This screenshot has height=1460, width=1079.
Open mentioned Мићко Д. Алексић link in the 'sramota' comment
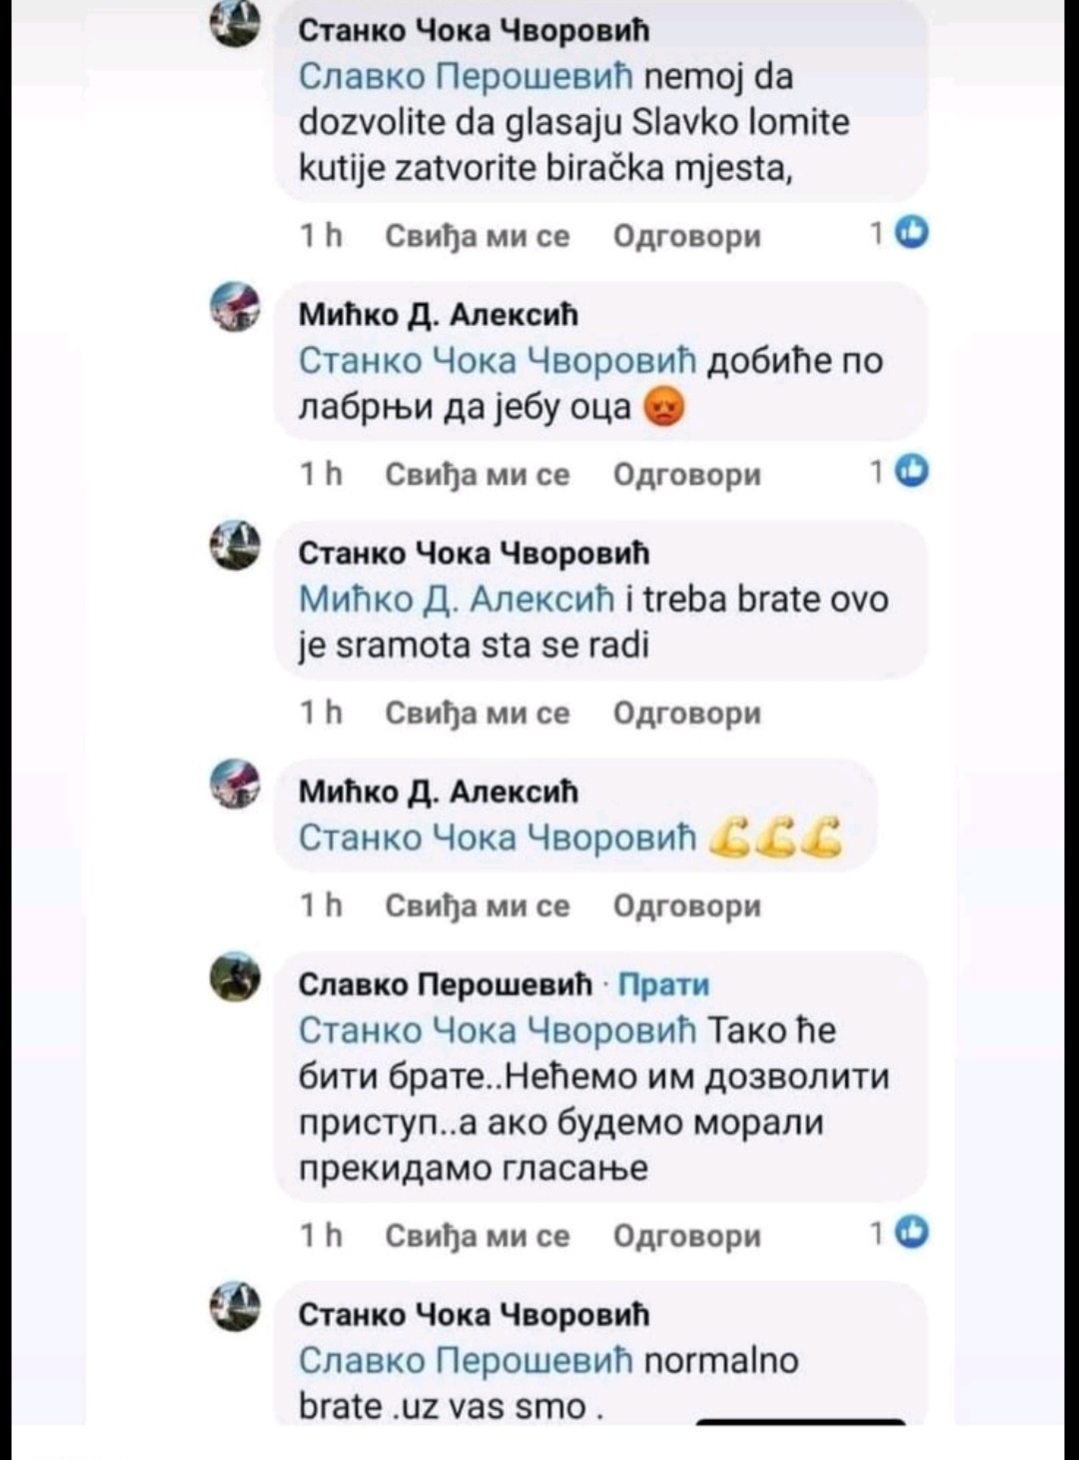458,599
